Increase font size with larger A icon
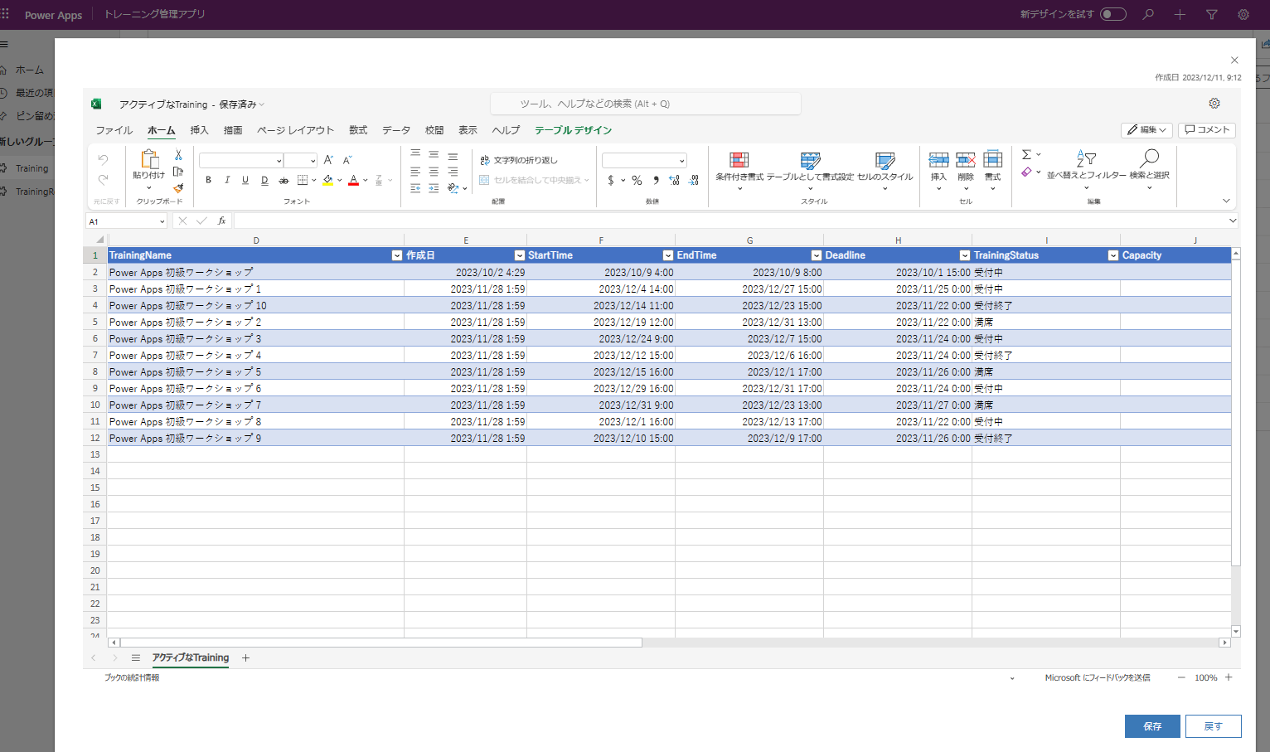Viewport: 1270px width, 752px height. [x=328, y=160]
